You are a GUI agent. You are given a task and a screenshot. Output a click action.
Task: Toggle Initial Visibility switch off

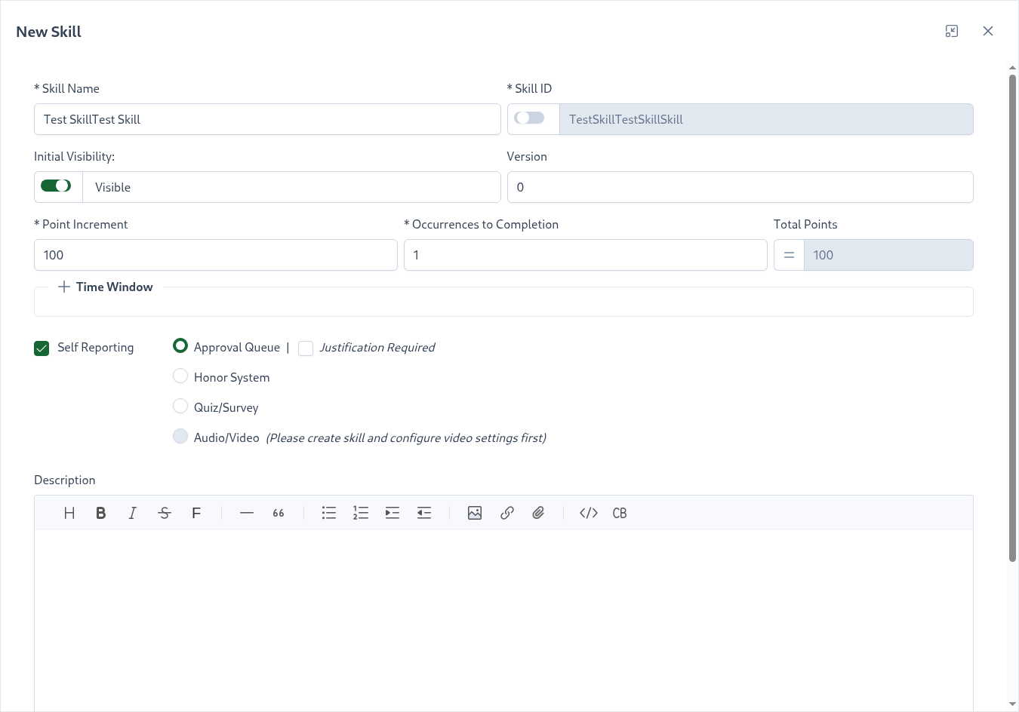coord(56,186)
